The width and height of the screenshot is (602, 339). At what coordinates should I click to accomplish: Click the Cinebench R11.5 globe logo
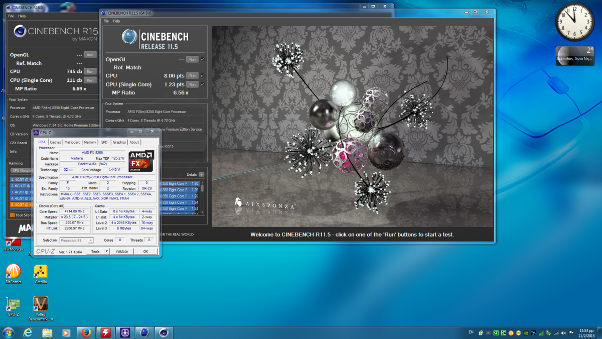pos(129,37)
